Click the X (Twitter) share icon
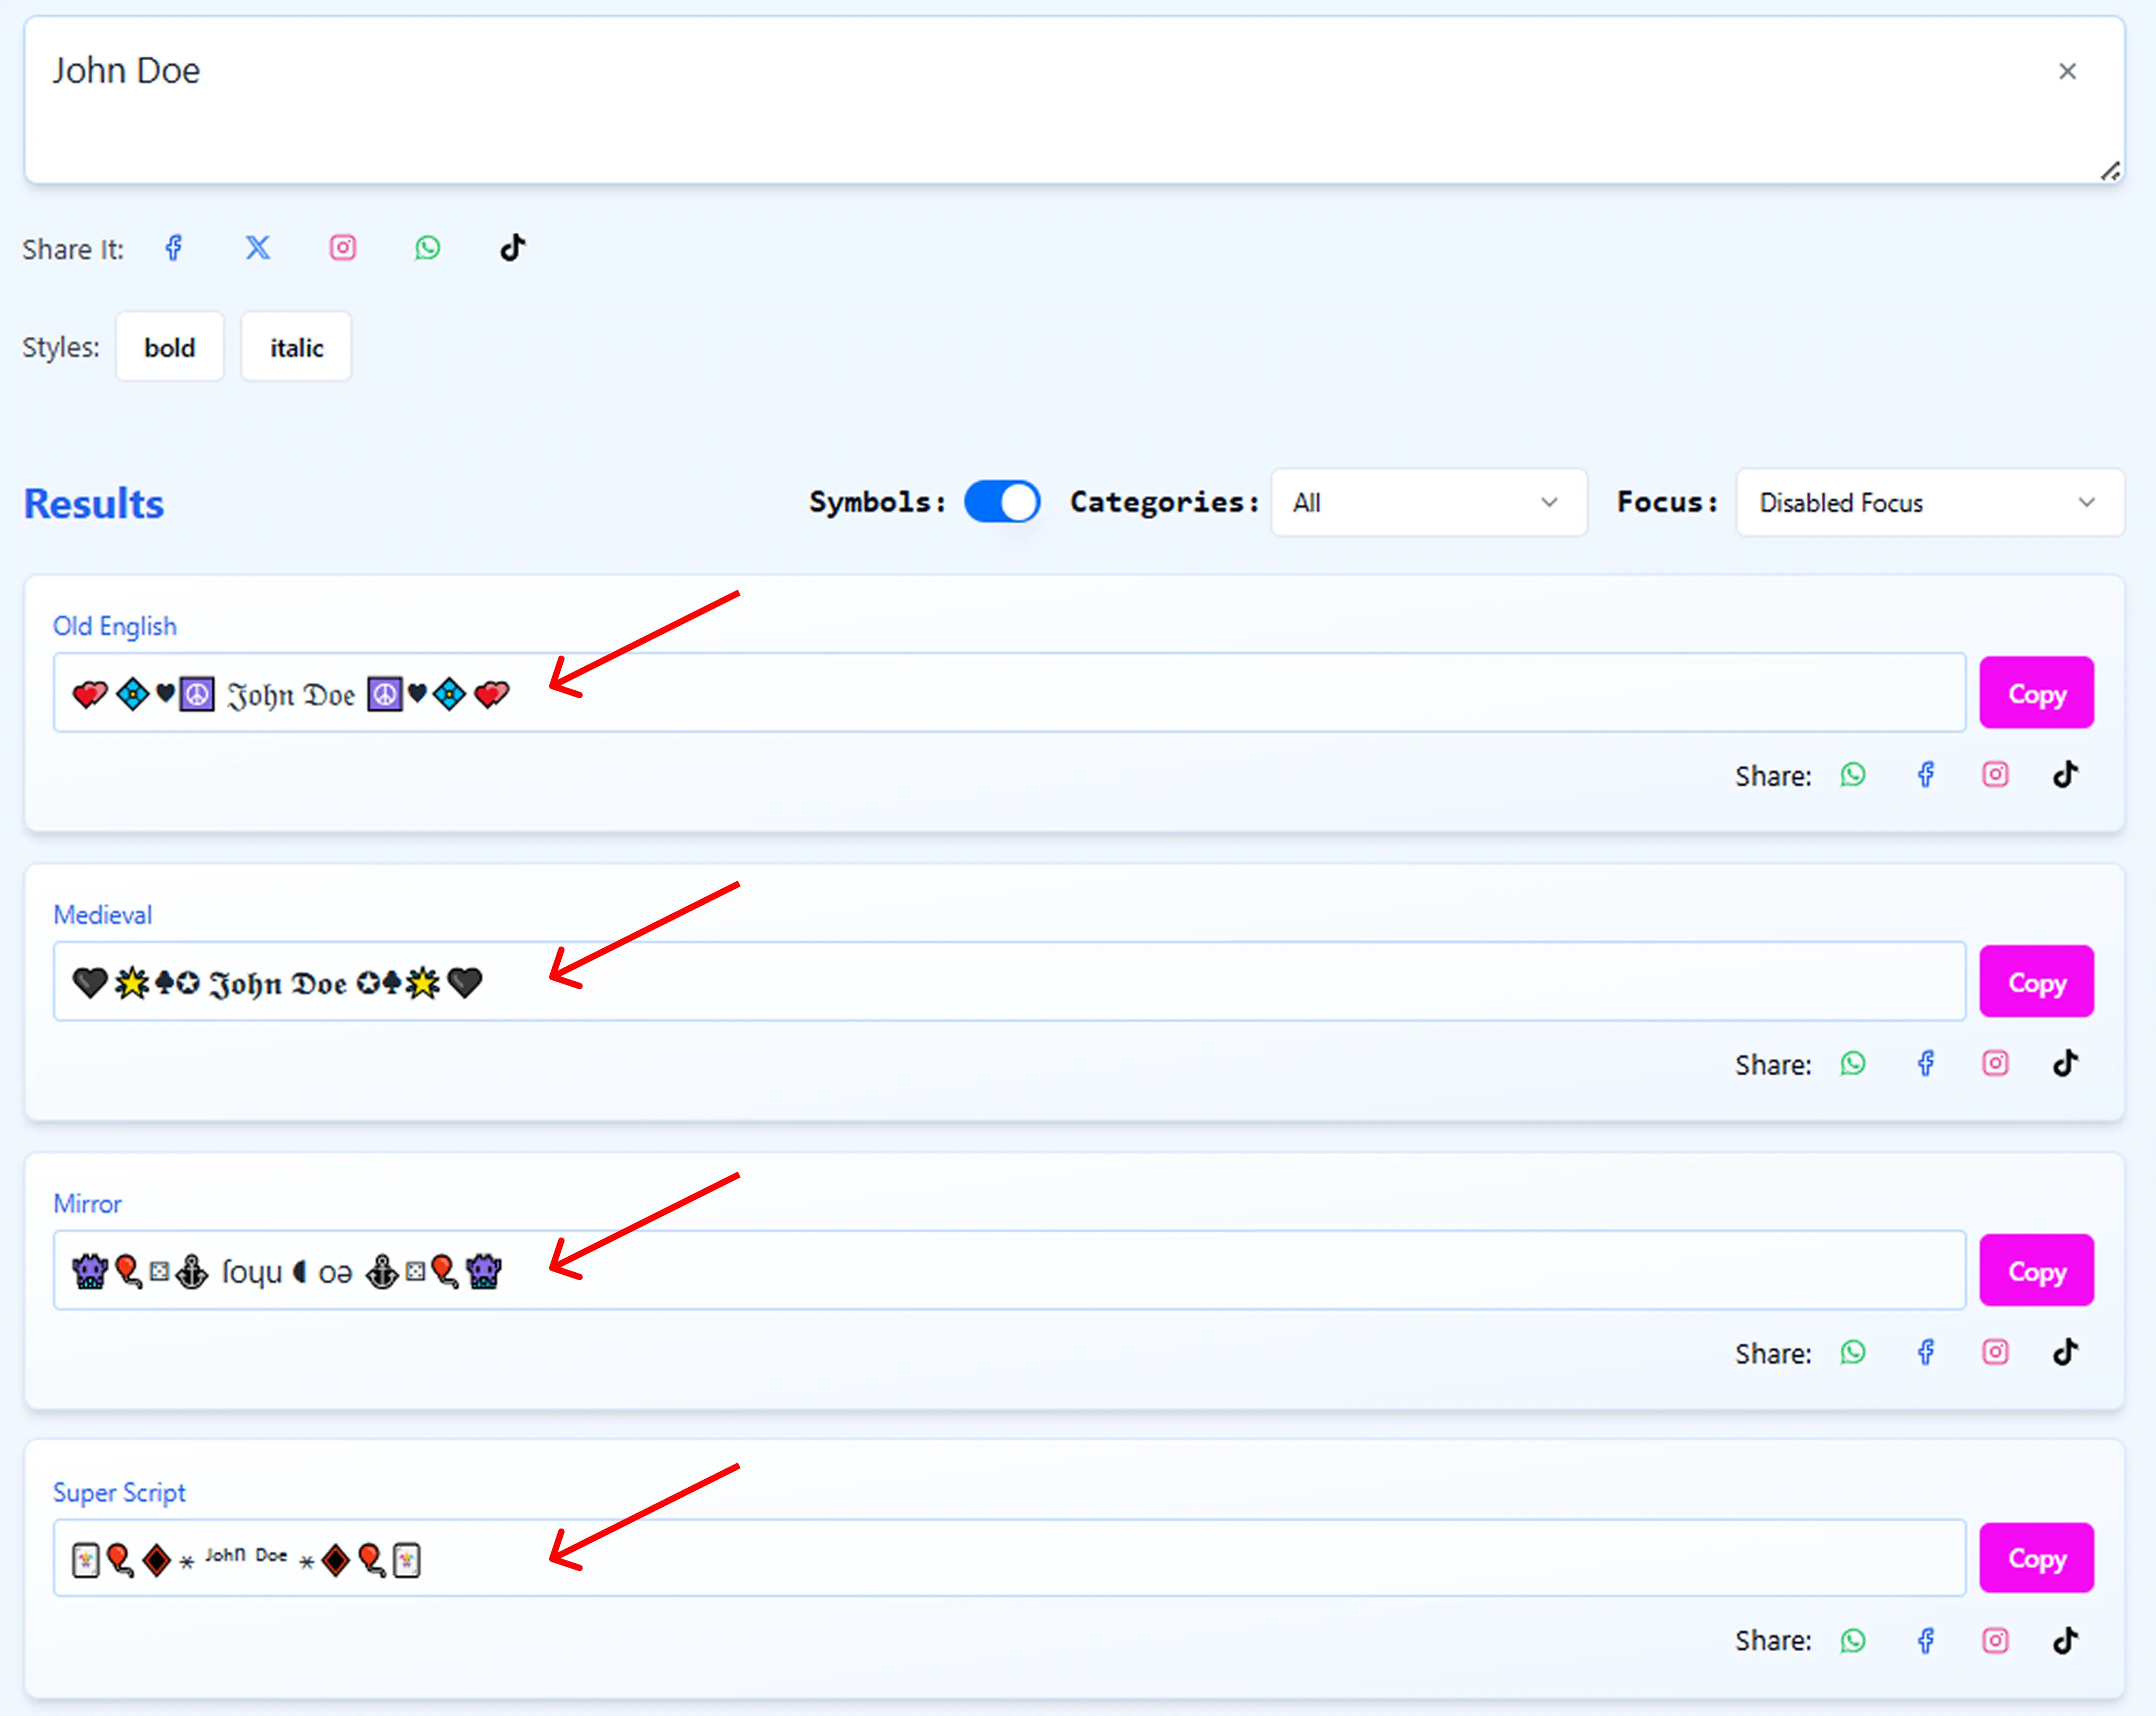 coord(258,248)
